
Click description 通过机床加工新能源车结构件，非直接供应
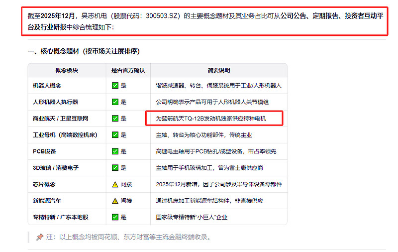click(209, 201)
